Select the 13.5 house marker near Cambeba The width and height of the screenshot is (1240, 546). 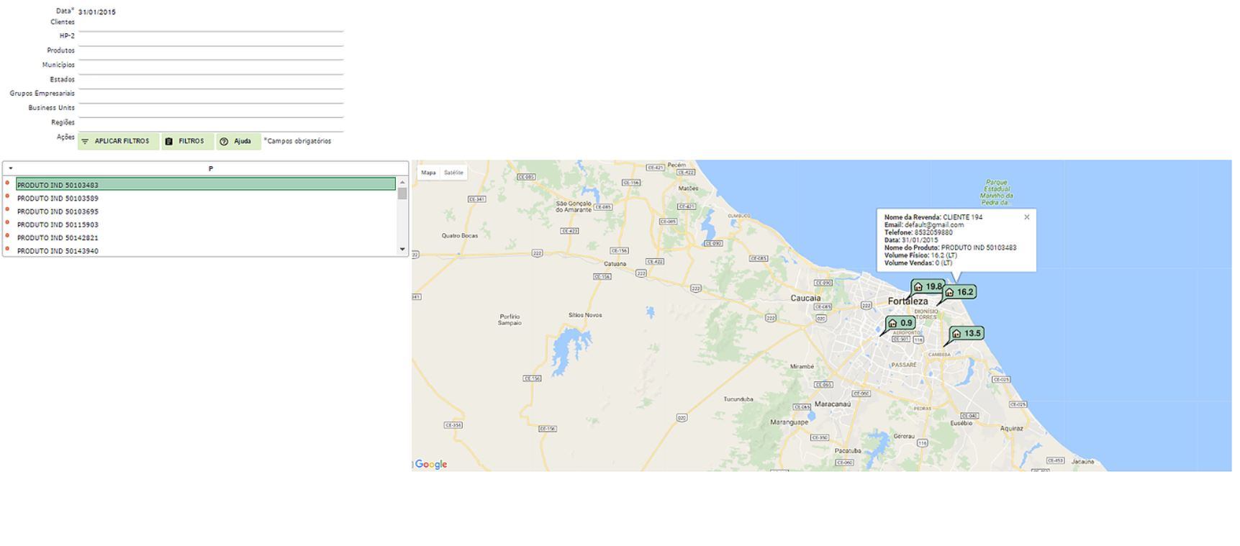point(966,333)
